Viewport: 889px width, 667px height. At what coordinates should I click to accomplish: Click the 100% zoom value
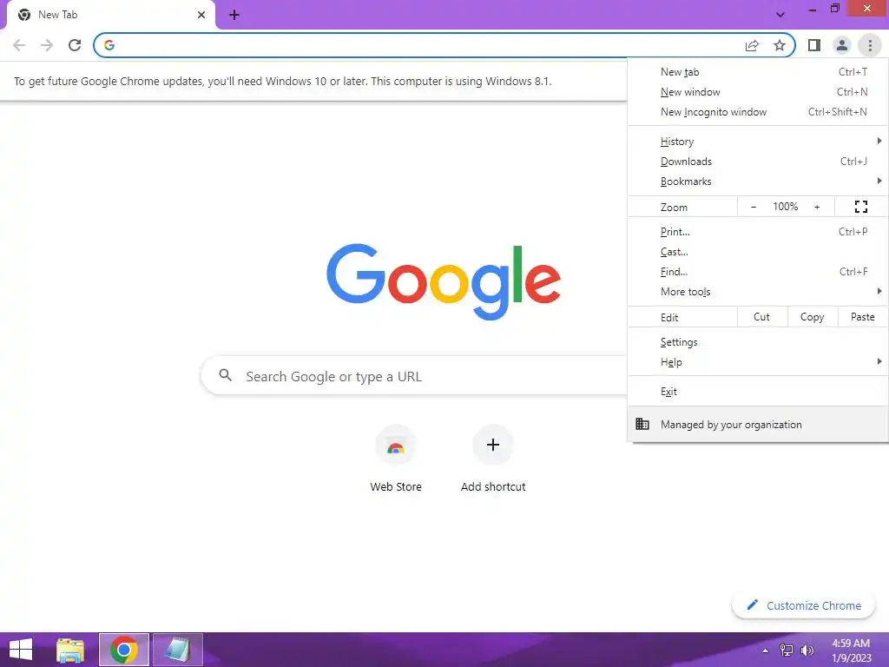click(x=785, y=207)
